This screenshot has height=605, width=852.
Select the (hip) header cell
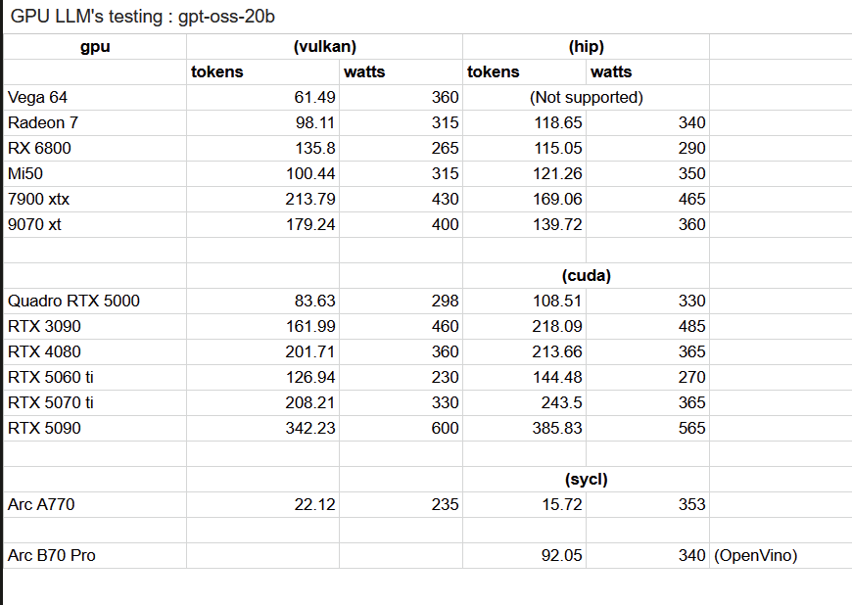pyautogui.click(x=586, y=47)
